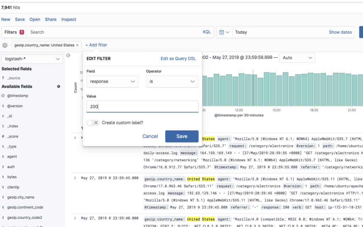Click the _source question mark icon

tap(3, 78)
